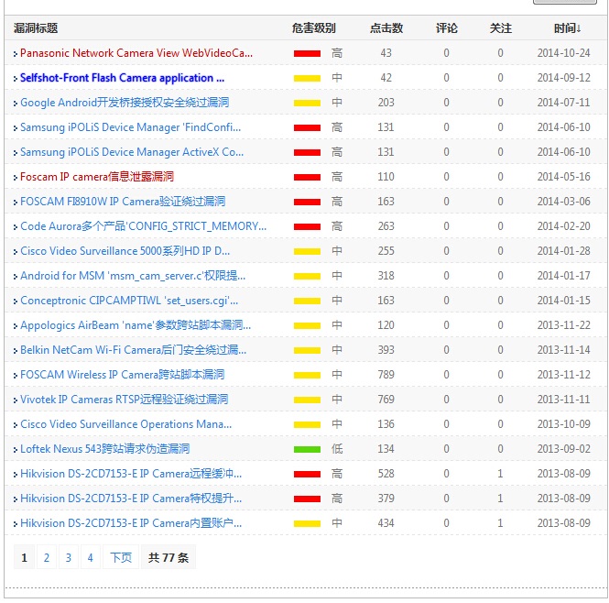
Task: Click the 关注 column header
Action: click(x=500, y=28)
